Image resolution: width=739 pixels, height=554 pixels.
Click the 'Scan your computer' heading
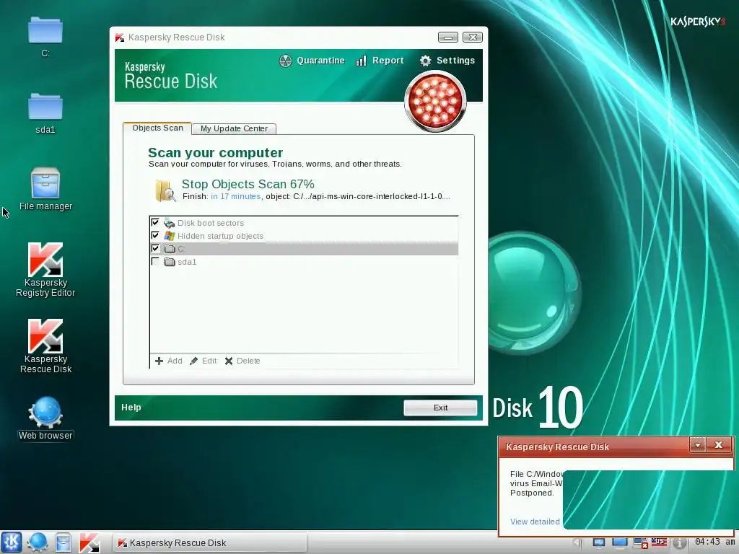coord(215,153)
